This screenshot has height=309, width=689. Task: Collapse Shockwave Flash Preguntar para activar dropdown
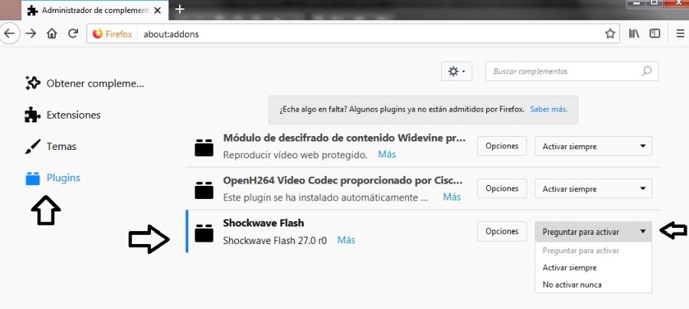(593, 232)
